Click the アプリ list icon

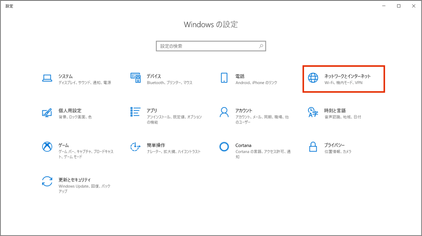point(135,112)
